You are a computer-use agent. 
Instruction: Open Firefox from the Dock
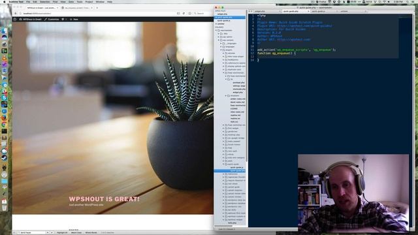tap(4, 117)
